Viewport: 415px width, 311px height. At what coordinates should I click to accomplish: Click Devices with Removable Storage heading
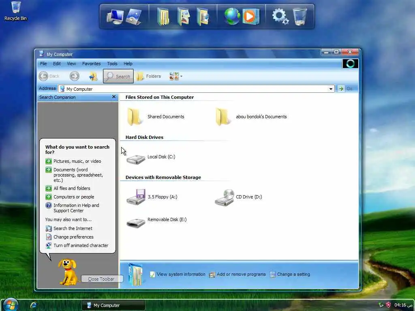(163, 177)
